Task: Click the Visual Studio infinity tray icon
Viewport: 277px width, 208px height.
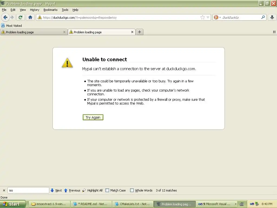Action: coord(252,204)
